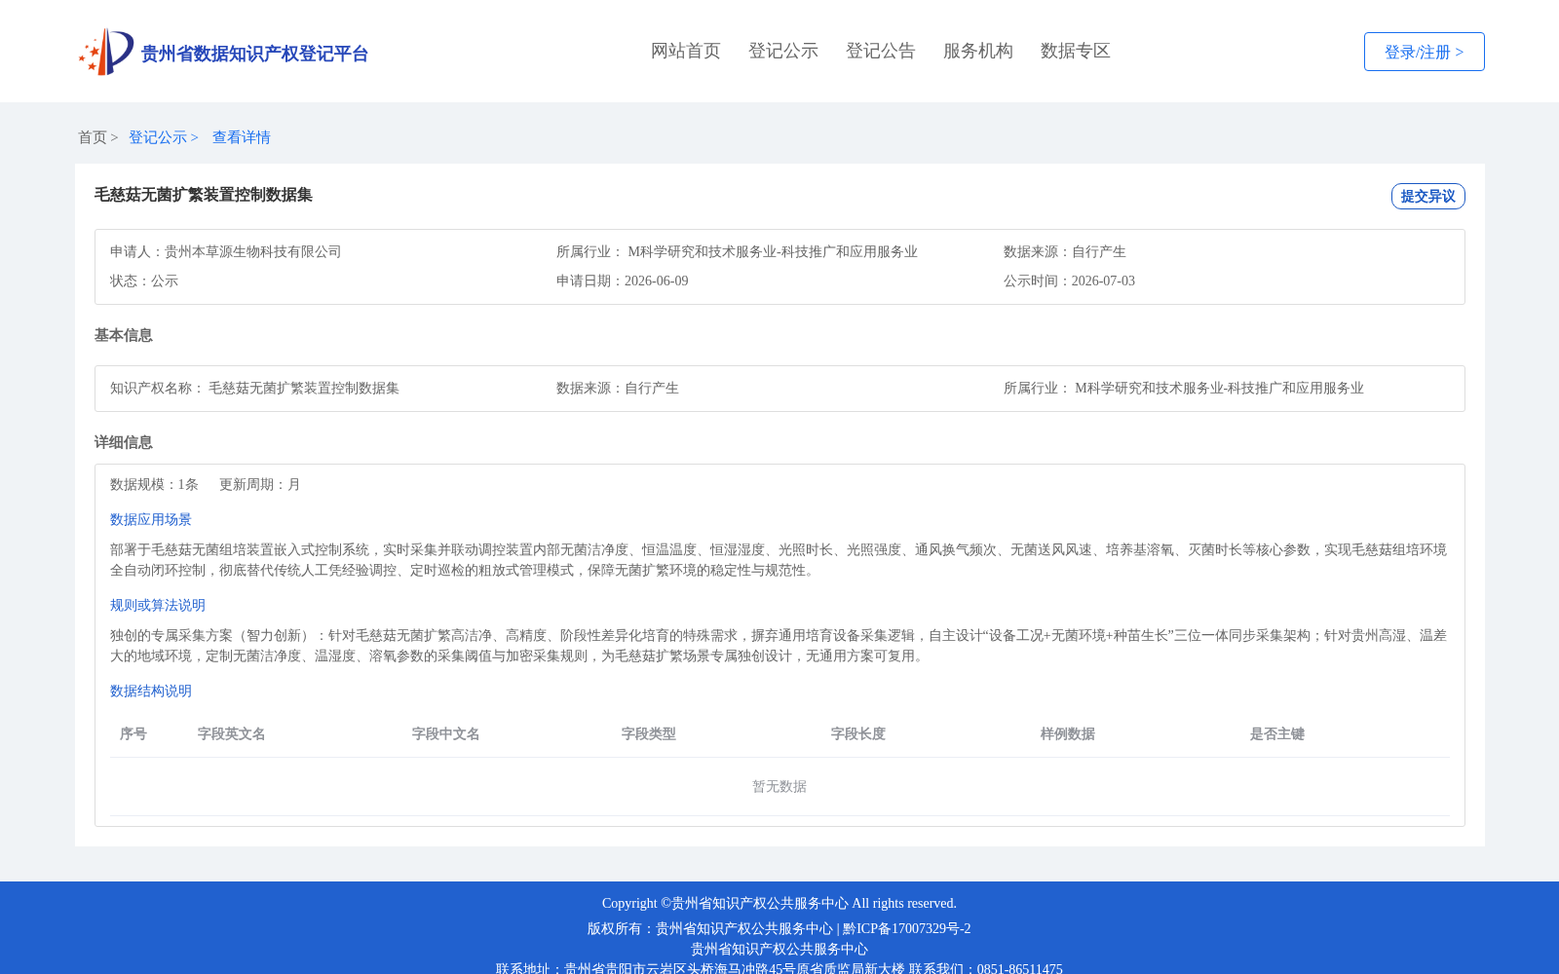Open the 登记公示 navigation item
Viewport: 1559px width, 974px height.
[783, 51]
